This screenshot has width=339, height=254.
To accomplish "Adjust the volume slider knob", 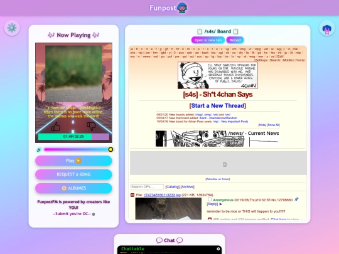I will [110, 149].
